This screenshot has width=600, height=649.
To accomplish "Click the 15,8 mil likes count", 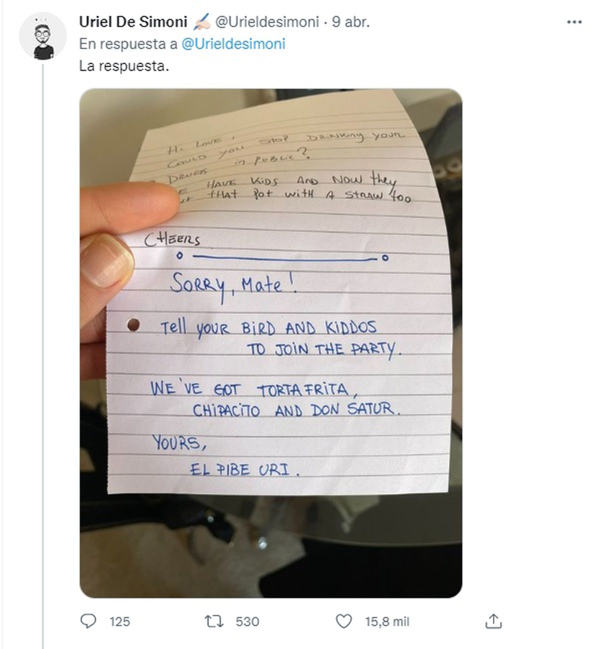I will 387,621.
